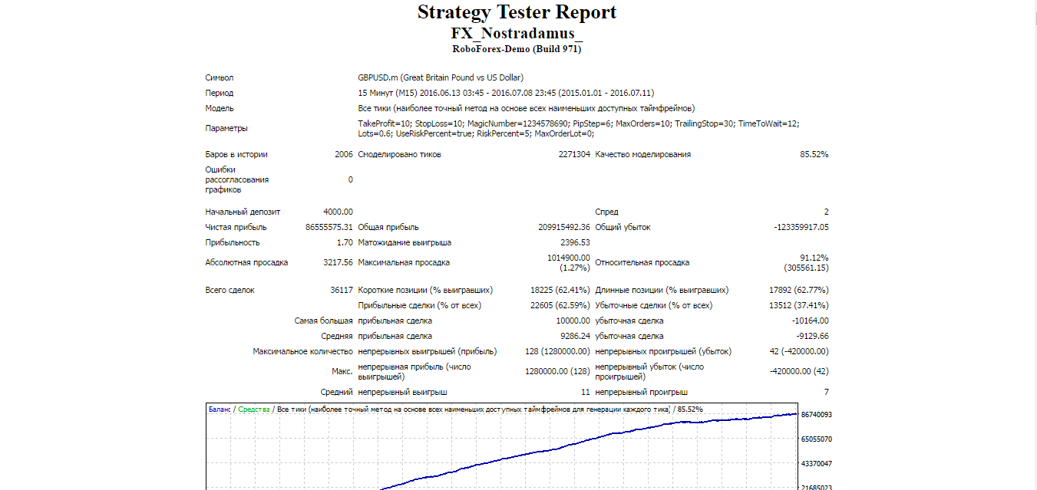Click Качество моделирования value 85.52%
This screenshot has height=490, width=1037.
(814, 154)
